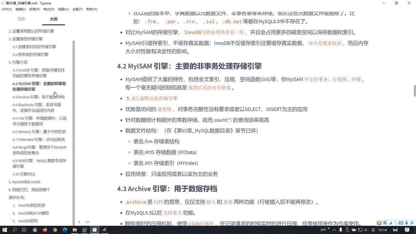Open the 文件(F) menu
Image resolution: width=416 pixels, height=234 pixels.
coord(7,9)
